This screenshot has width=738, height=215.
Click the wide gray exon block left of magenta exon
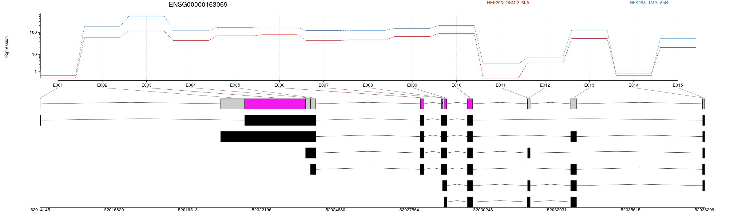tap(233, 104)
